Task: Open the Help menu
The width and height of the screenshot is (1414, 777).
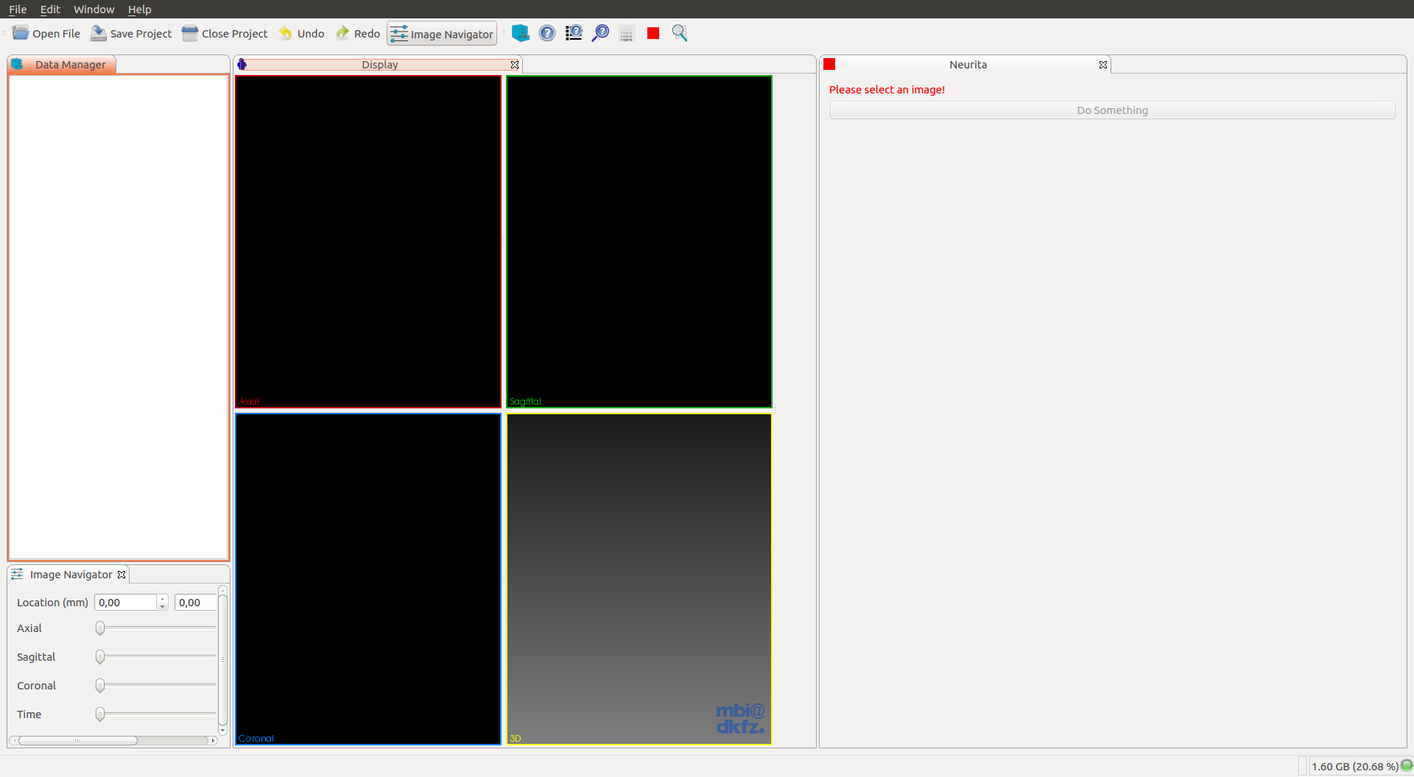Action: 139,9
